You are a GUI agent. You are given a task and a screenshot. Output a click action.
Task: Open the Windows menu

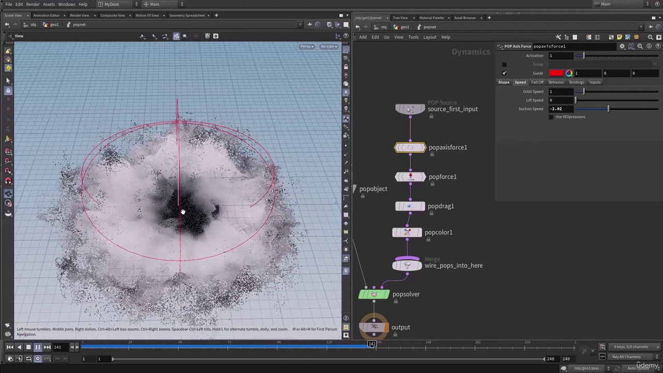[x=66, y=4]
